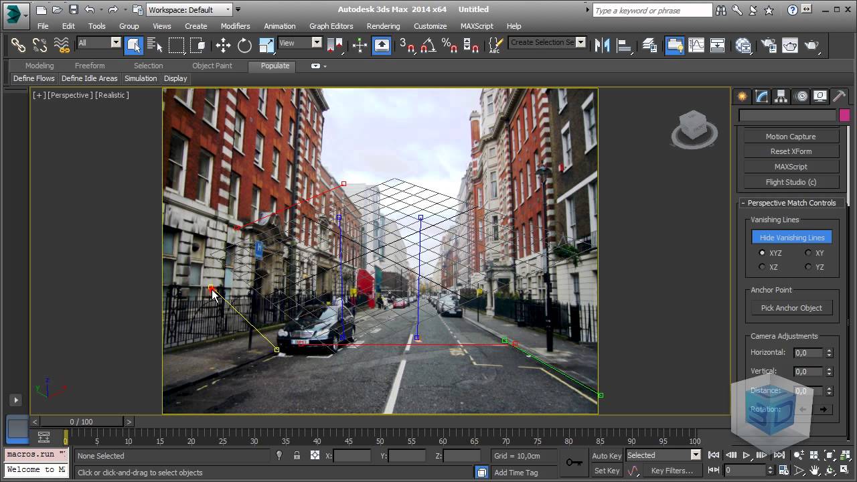Viewport: 857px width, 482px height.
Task: Select the Select and Scale tool
Action: 266,45
